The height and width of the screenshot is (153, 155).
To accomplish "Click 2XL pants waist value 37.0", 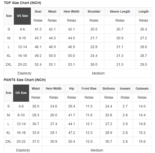I will (x=36, y=142).
